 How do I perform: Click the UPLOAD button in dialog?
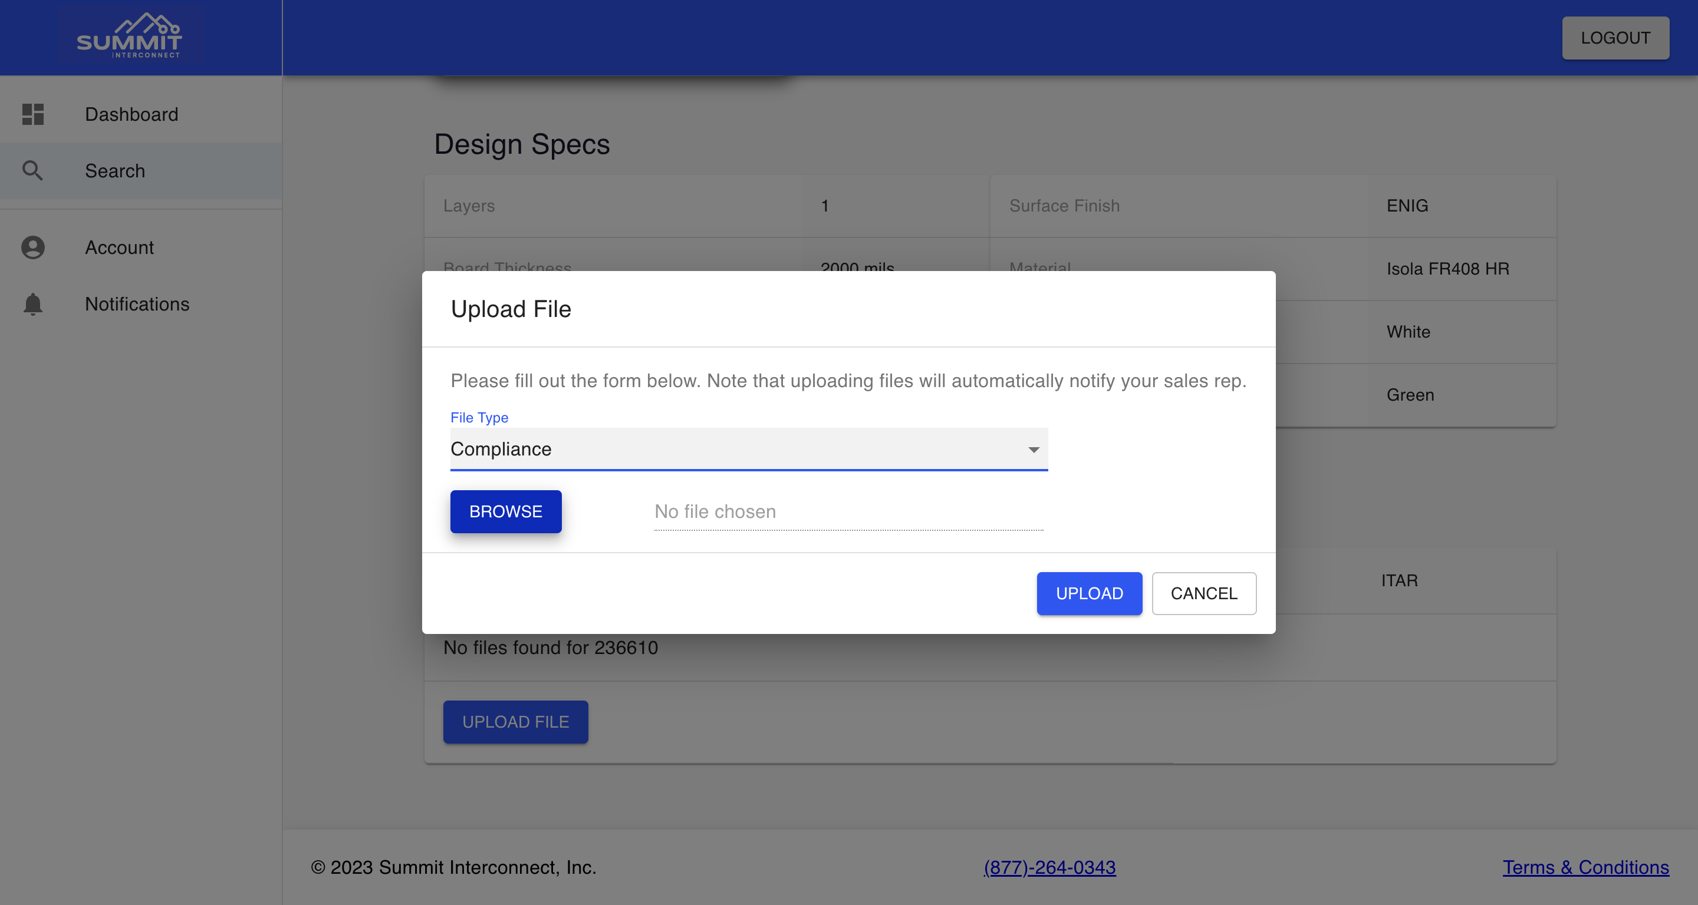[1089, 593]
